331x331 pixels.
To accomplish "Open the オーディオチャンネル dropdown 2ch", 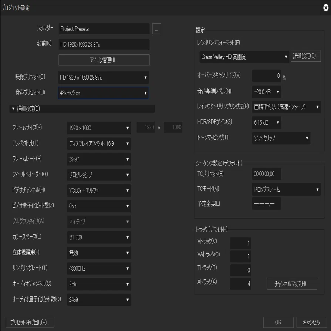I will coord(99,284).
